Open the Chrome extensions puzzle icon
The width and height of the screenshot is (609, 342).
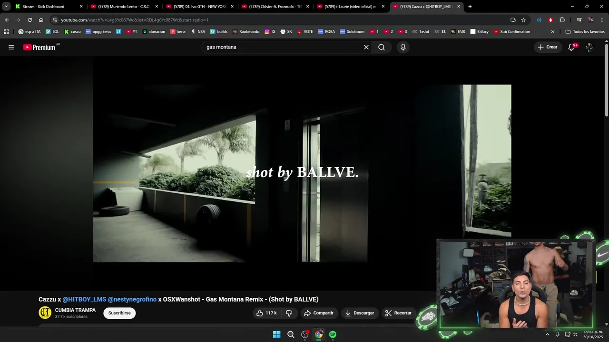[562, 20]
